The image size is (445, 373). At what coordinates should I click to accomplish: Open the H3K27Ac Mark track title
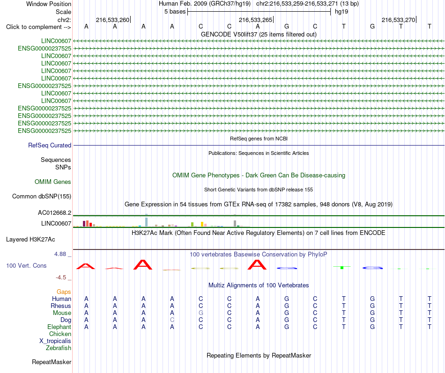point(259,233)
